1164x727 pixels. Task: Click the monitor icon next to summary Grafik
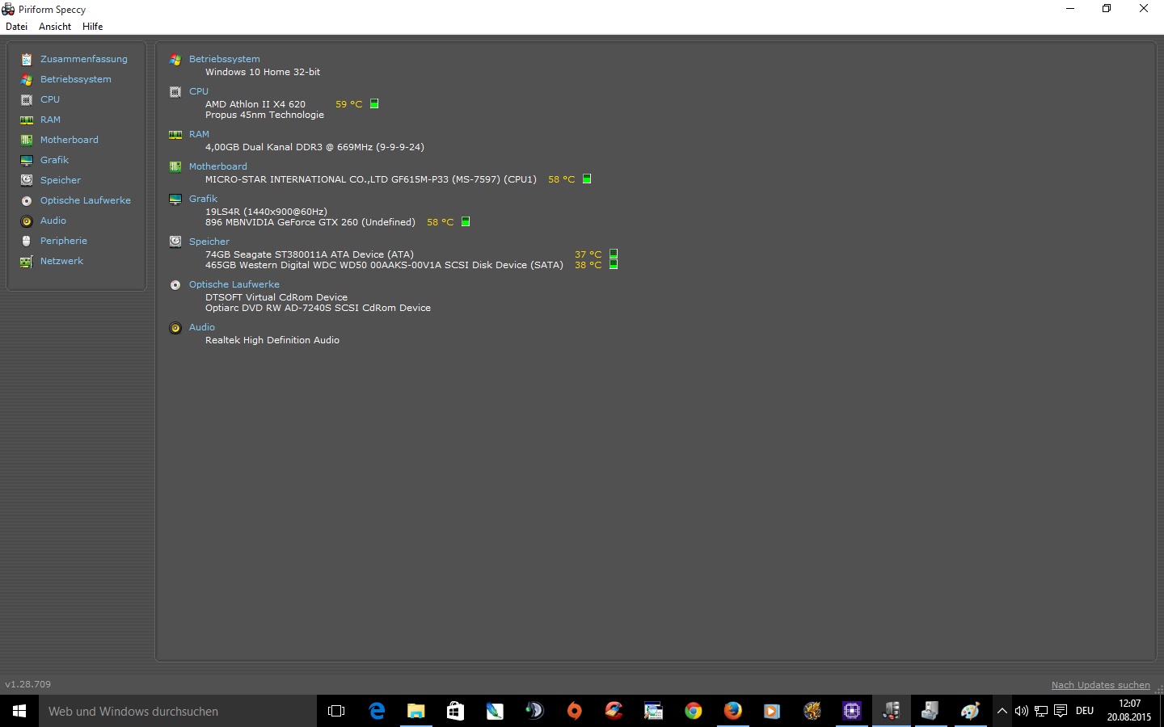pos(175,200)
